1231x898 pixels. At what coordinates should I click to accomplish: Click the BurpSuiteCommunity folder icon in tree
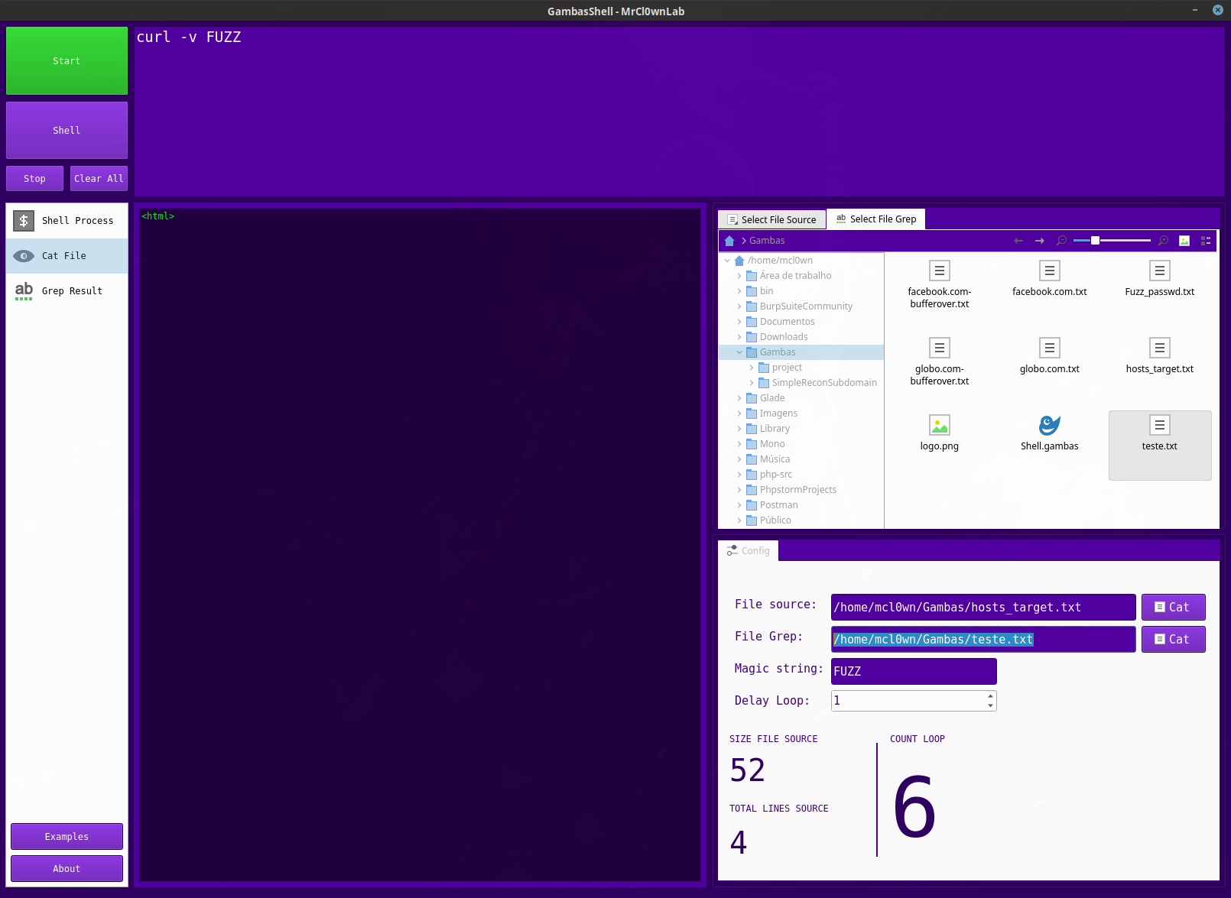[752, 306]
